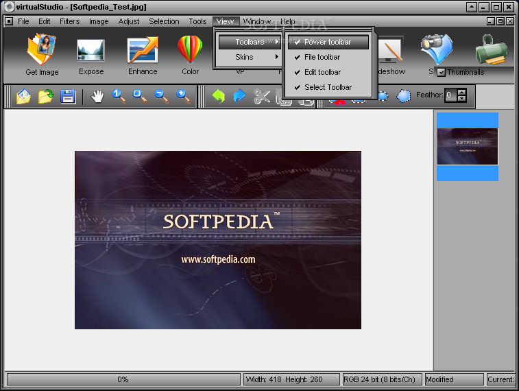Open the Tools menu
The width and height of the screenshot is (519, 391).
click(x=197, y=21)
